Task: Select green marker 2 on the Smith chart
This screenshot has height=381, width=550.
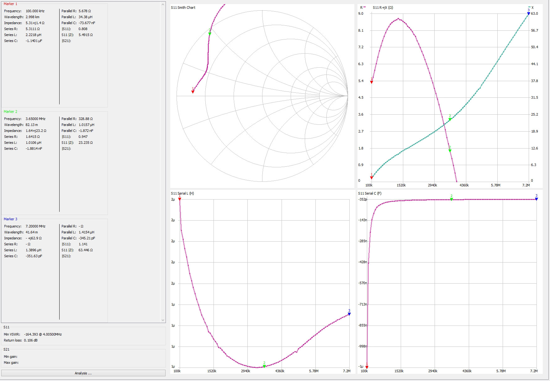Action: [210, 34]
